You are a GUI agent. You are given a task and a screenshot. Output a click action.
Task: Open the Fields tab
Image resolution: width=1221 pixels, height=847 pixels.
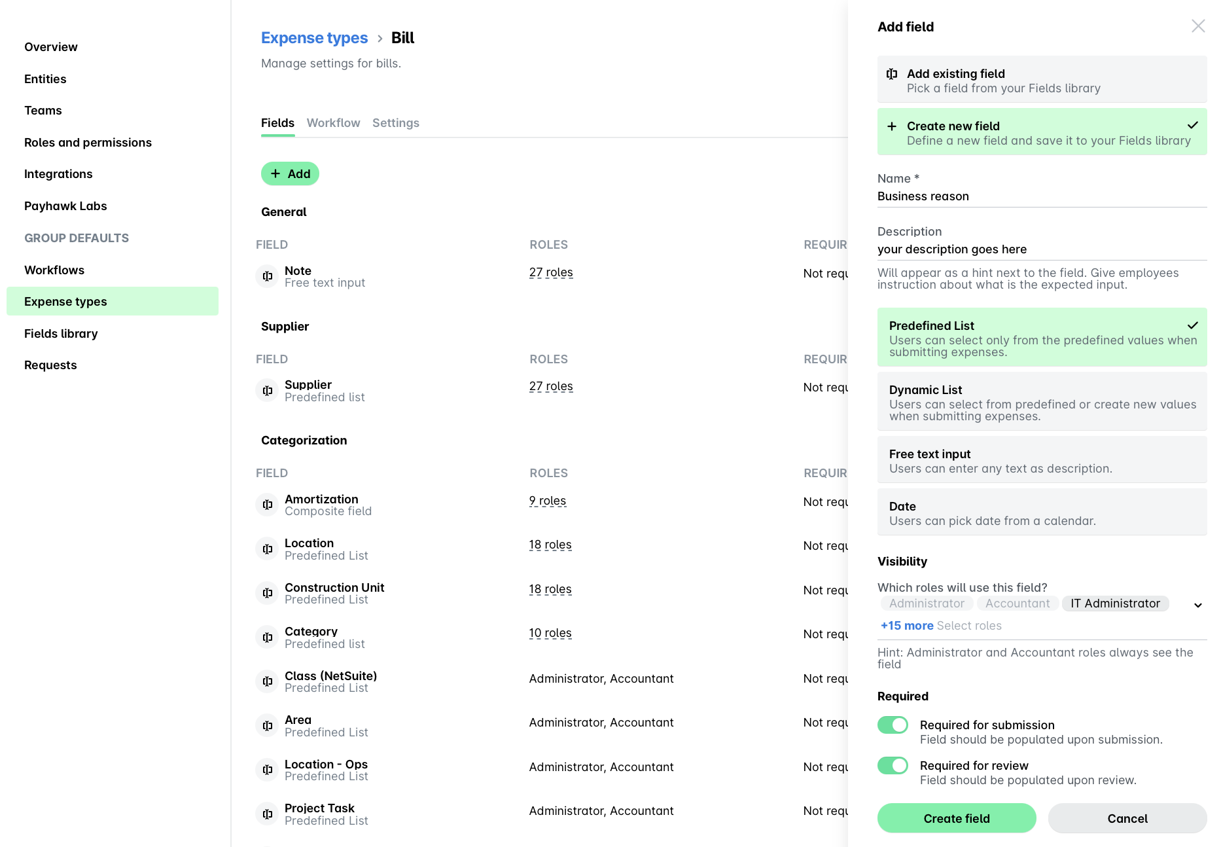(277, 123)
